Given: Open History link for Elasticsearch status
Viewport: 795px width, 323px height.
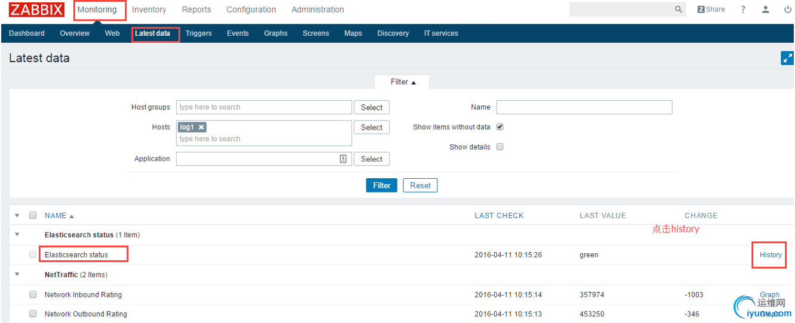Looking at the screenshot, I should [x=771, y=255].
